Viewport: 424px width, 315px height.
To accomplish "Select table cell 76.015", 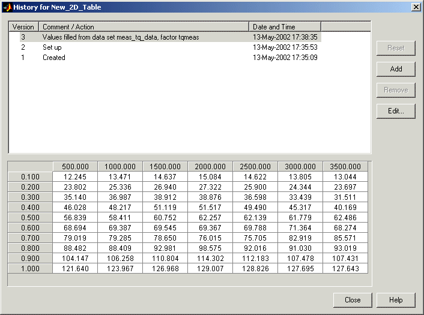I will tap(210, 238).
